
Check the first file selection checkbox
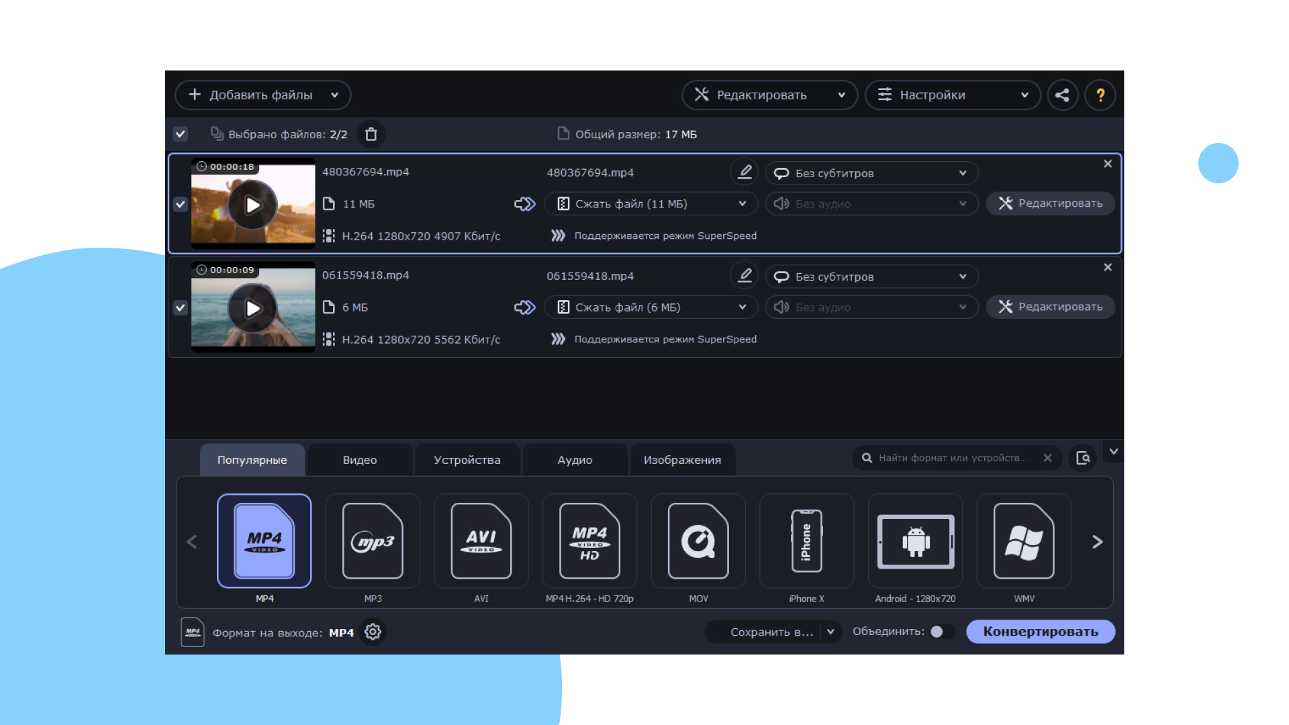pyautogui.click(x=181, y=203)
